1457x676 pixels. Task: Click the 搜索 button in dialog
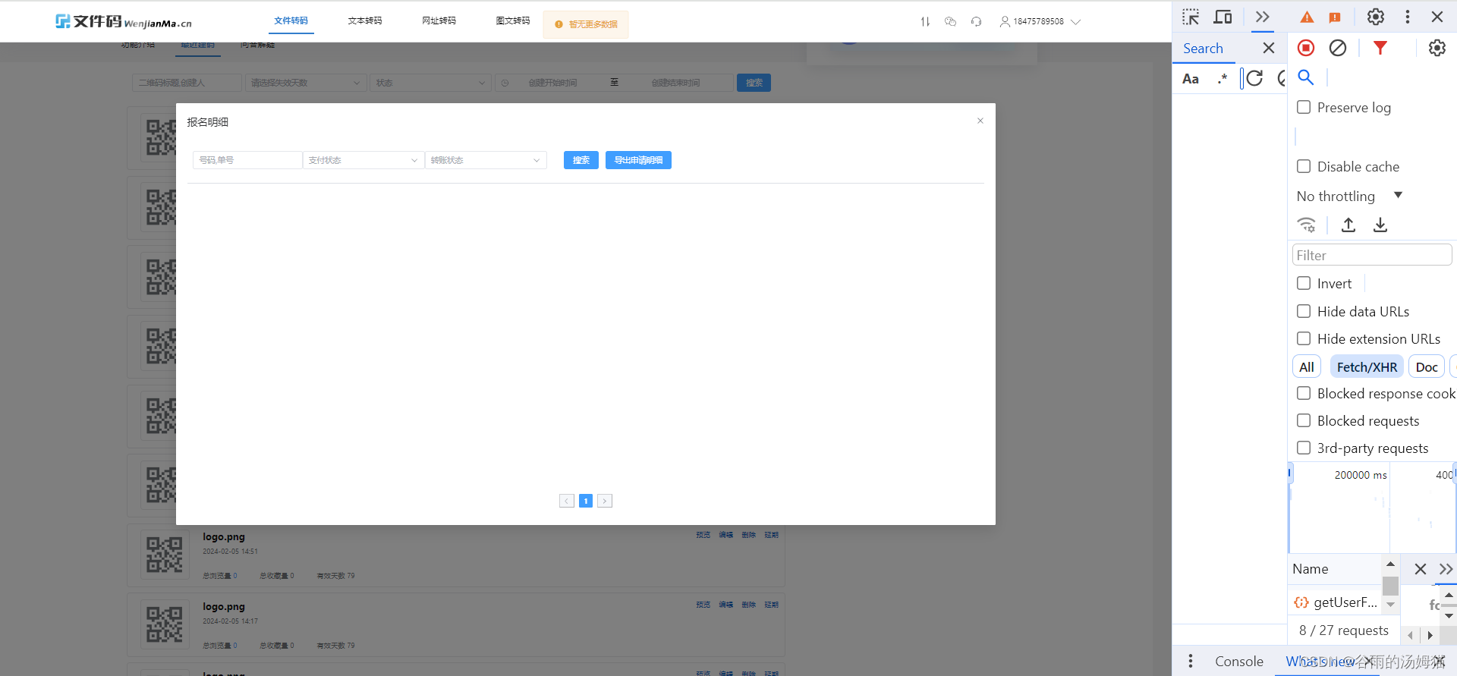tap(581, 160)
